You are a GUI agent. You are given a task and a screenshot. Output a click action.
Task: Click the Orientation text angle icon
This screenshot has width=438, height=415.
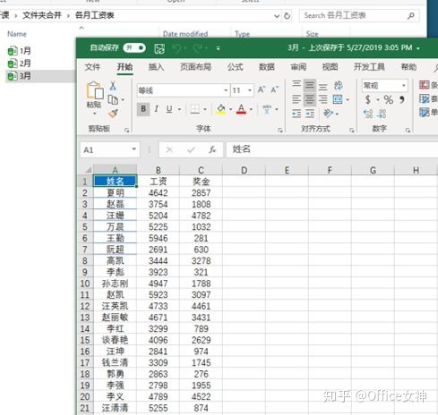[x=328, y=114]
